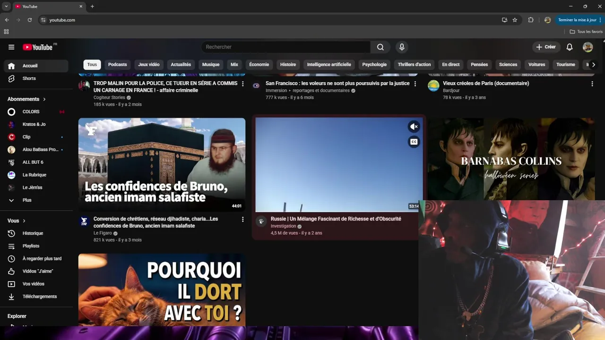Open Chrome extensions puzzle icon

coord(531,20)
